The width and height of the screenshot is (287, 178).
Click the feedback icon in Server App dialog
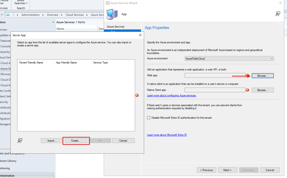point(20,140)
